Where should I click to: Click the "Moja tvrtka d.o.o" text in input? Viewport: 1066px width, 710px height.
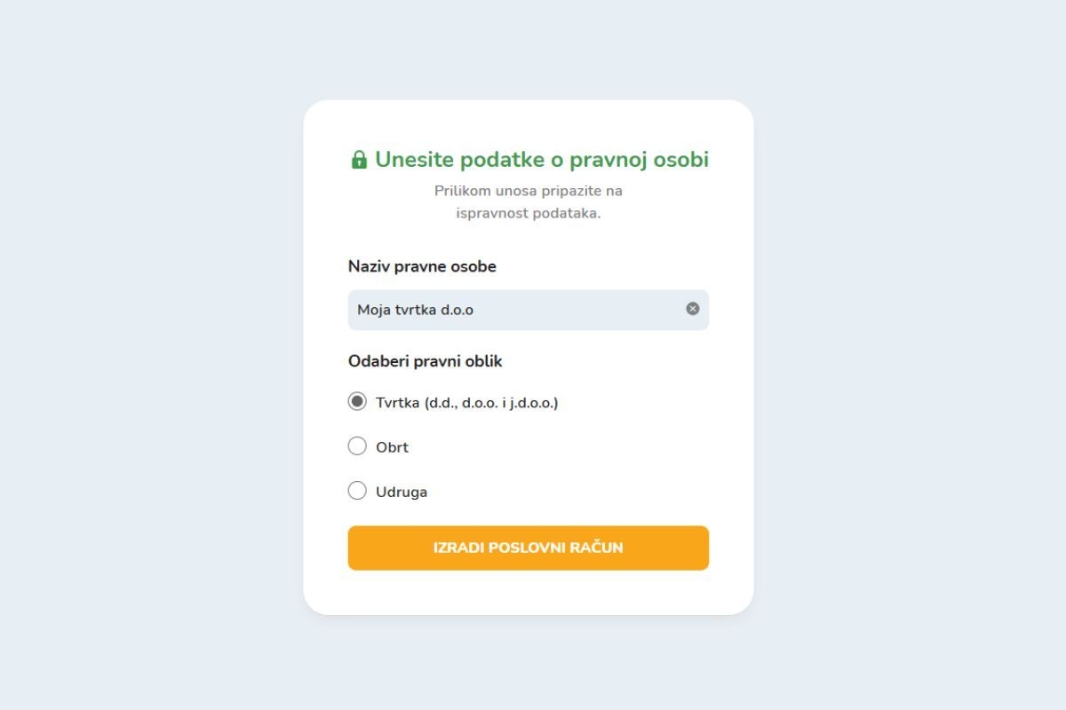click(415, 310)
